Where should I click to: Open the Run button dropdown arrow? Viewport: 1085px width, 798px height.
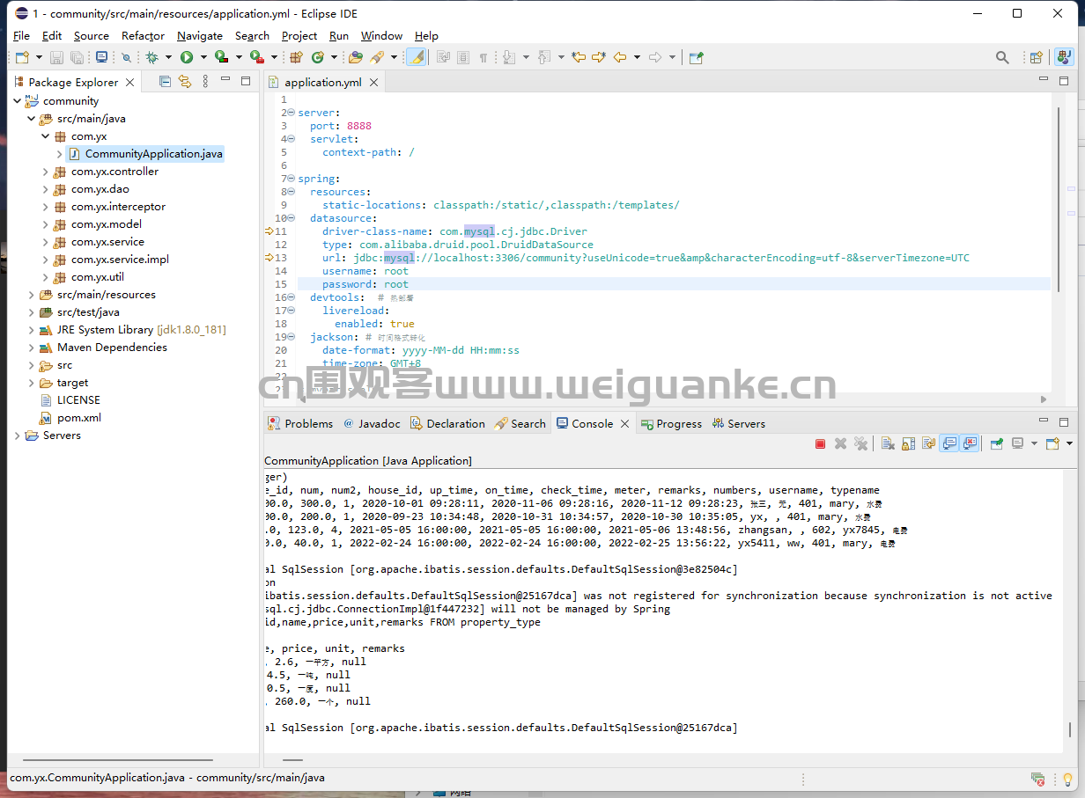pyautogui.click(x=203, y=57)
